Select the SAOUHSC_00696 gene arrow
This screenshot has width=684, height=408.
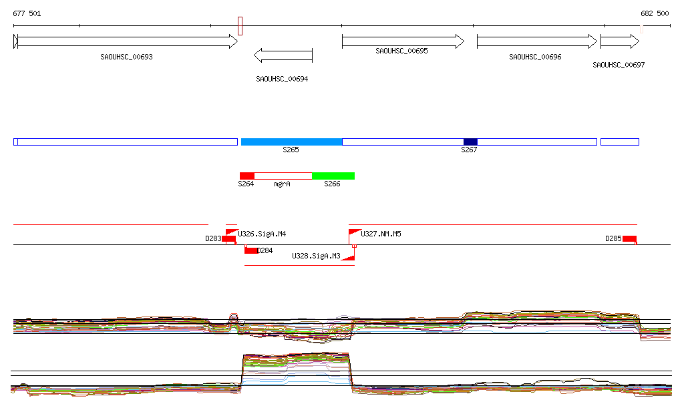tap(536, 42)
